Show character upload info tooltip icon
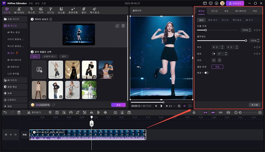 [51, 19]
